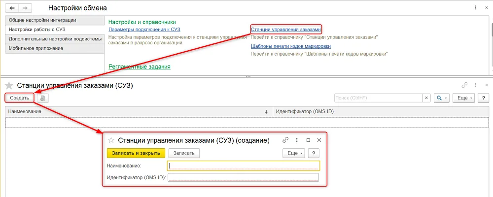This screenshot has height=197, width=493.
Task: Click the settings panel vertical scrollbar
Action: click(x=492, y=44)
